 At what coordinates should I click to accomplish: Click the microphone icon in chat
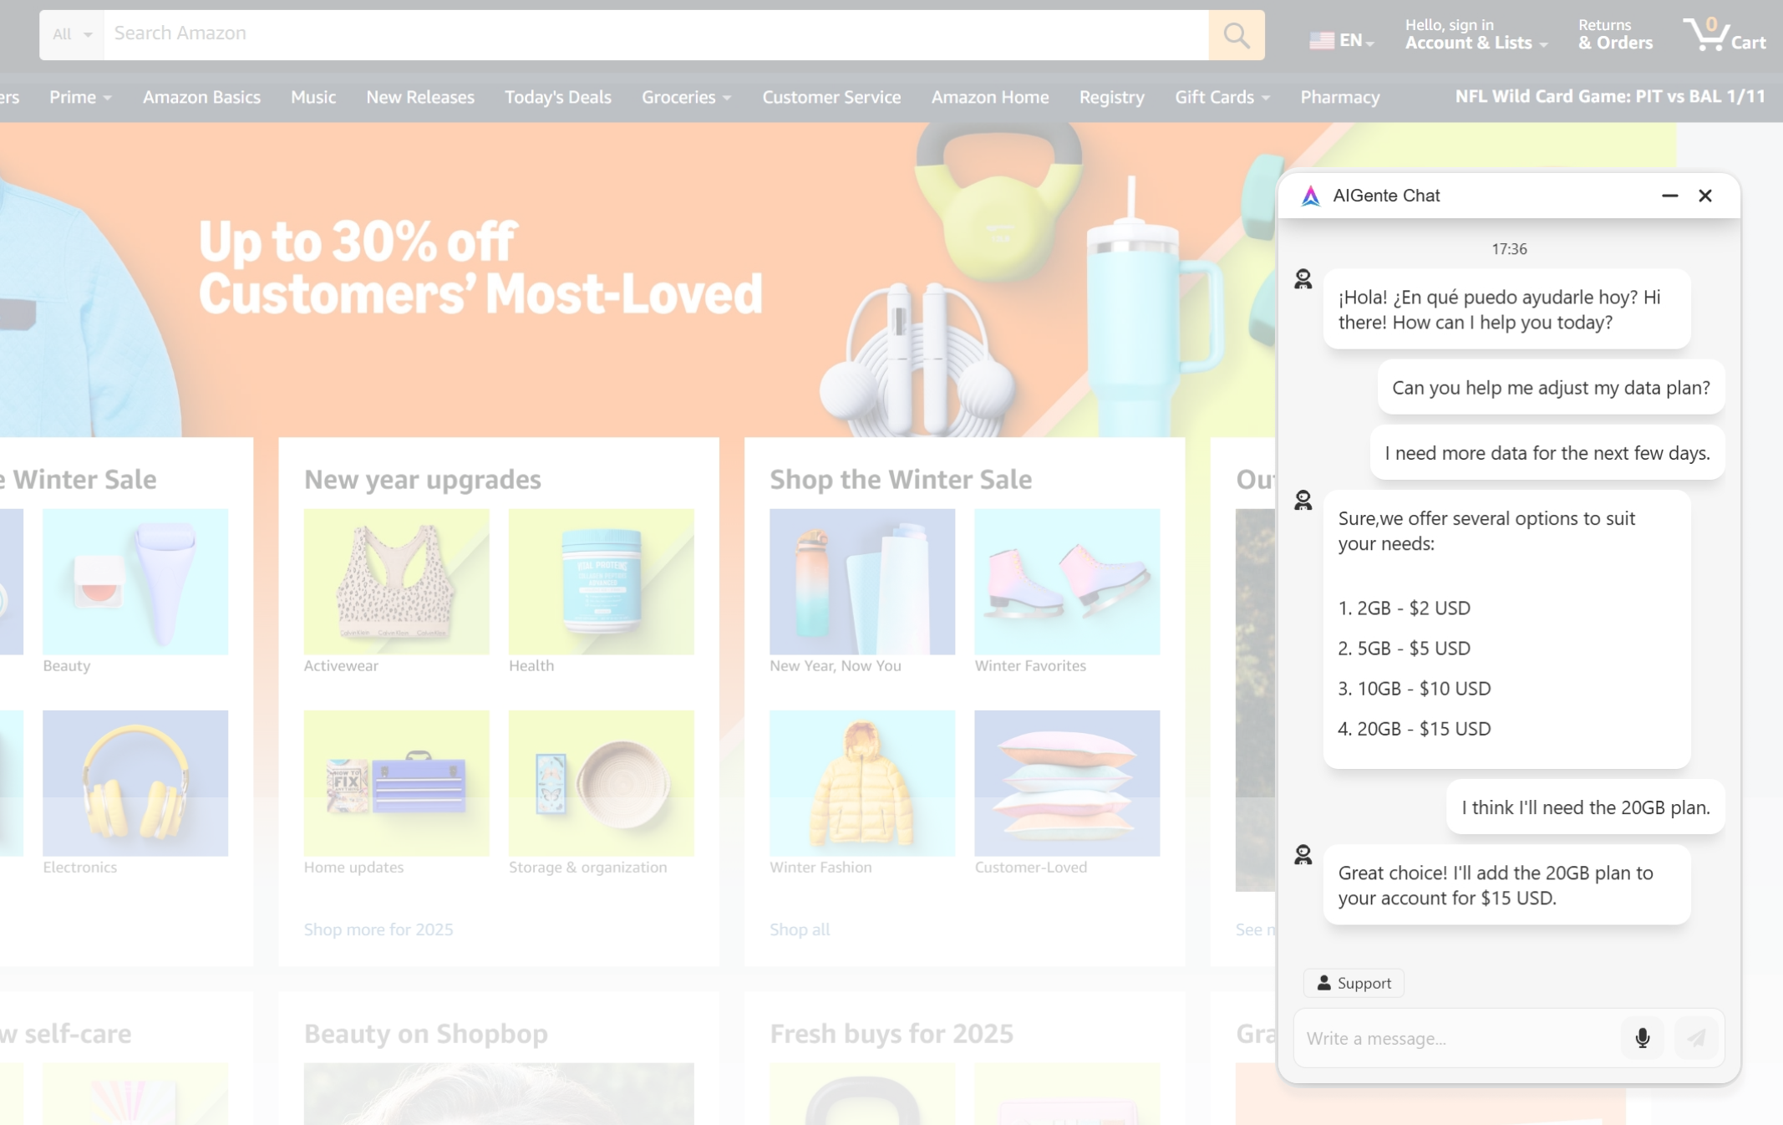pyautogui.click(x=1642, y=1037)
